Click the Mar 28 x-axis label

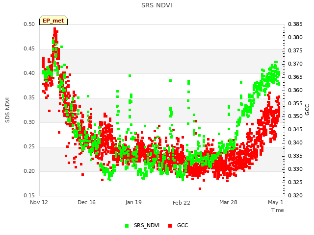coord(228,202)
